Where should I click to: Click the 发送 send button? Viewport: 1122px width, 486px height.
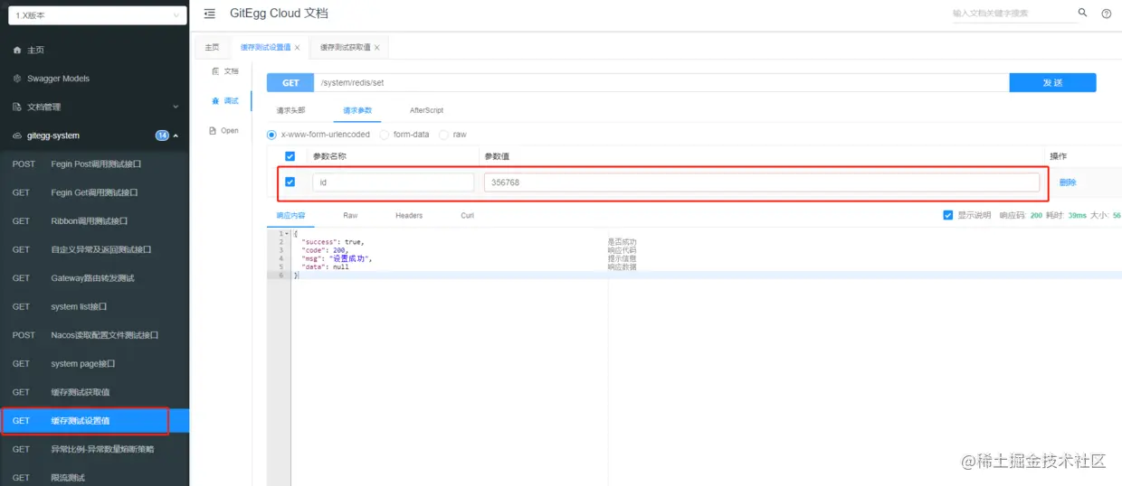tap(1052, 82)
